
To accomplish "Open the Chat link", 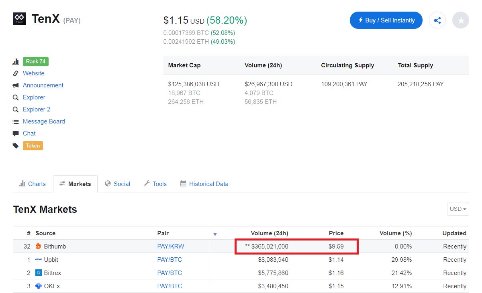I will [x=29, y=133].
